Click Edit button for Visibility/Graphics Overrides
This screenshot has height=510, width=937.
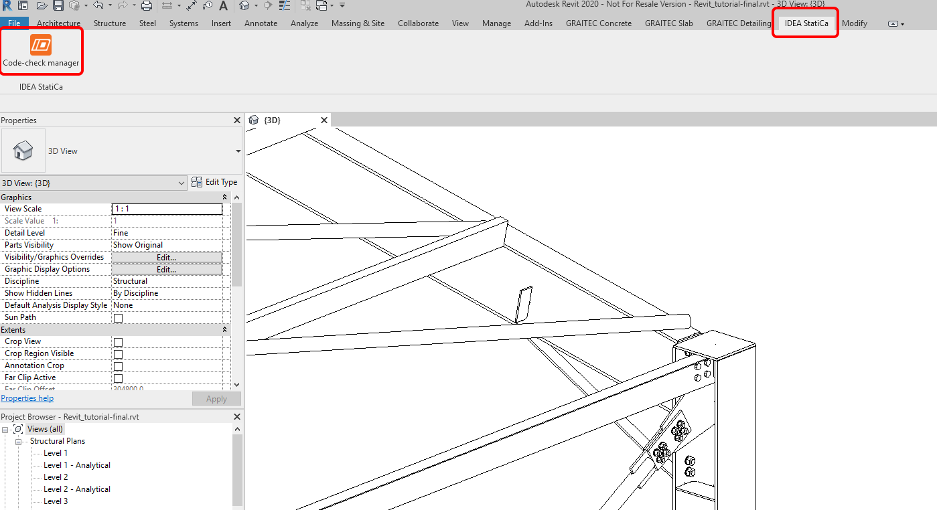[166, 257]
